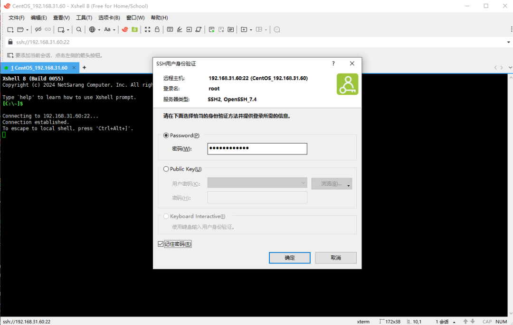
Task: Click the terminal vertical scrollbar
Action: tap(510, 195)
